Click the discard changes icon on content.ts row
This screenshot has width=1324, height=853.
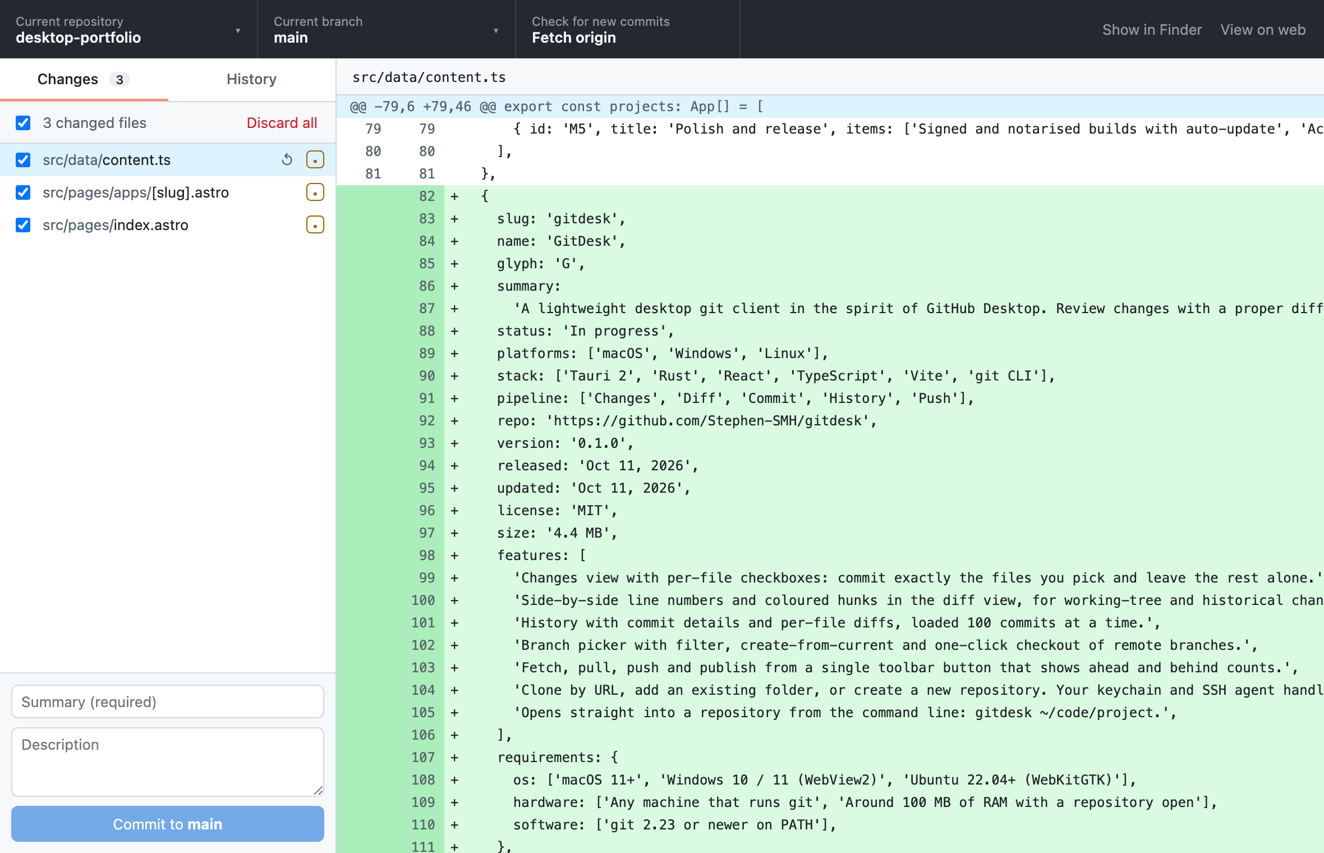coord(287,160)
